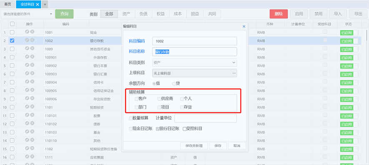369x165 pixels.
Task: Delete 1111 应收票据 with its x icon
Action: coord(32,157)
